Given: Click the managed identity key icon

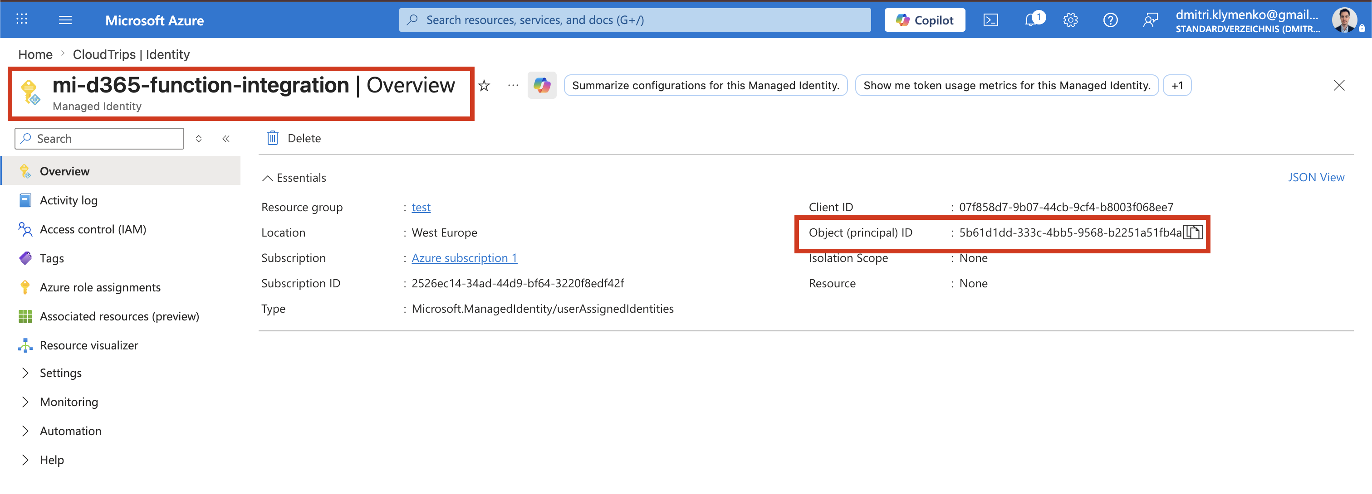Looking at the screenshot, I should click(x=30, y=92).
